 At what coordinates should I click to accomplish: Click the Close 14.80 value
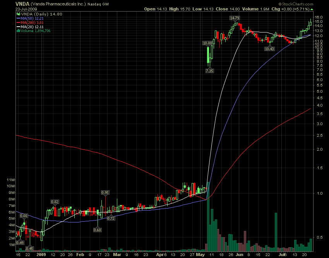[x=228, y=9]
